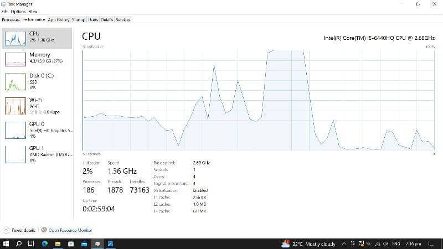Open the Memory usage panel

pos(39,58)
